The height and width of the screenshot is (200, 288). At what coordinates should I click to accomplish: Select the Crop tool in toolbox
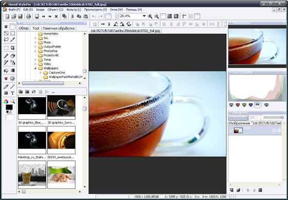pos(12,48)
